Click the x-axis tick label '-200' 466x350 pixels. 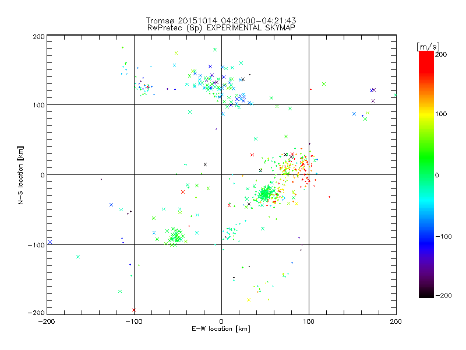point(47,321)
